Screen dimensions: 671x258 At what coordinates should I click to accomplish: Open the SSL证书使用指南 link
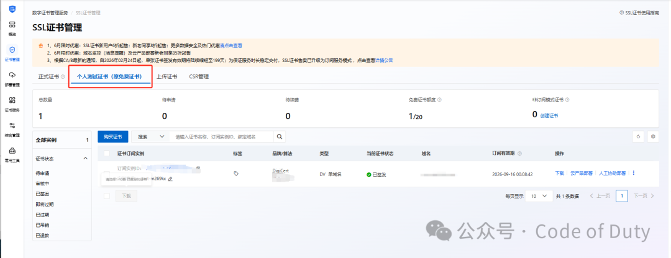[x=639, y=13]
